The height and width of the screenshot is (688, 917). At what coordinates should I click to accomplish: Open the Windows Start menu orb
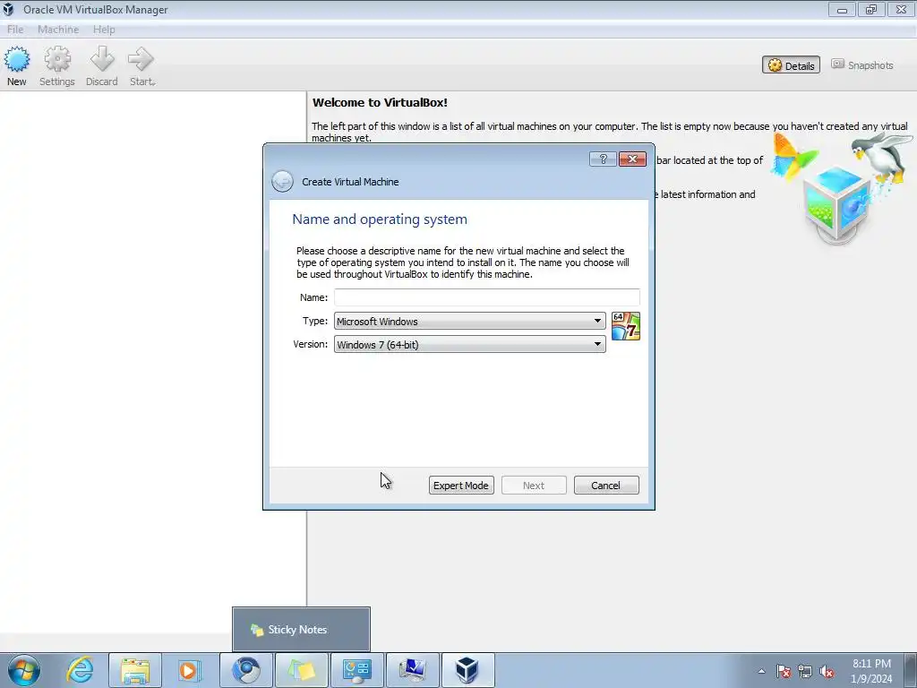[24, 670]
